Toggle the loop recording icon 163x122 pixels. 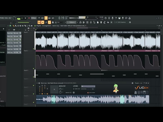click(53, 18)
